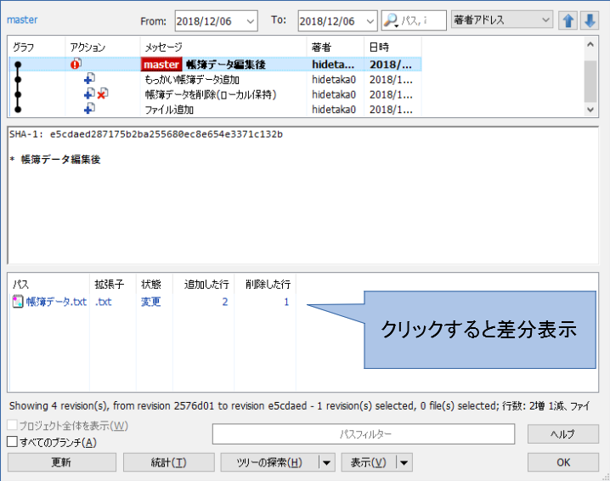Click the status bar revision summary text
610x481 pixels.
point(300,406)
